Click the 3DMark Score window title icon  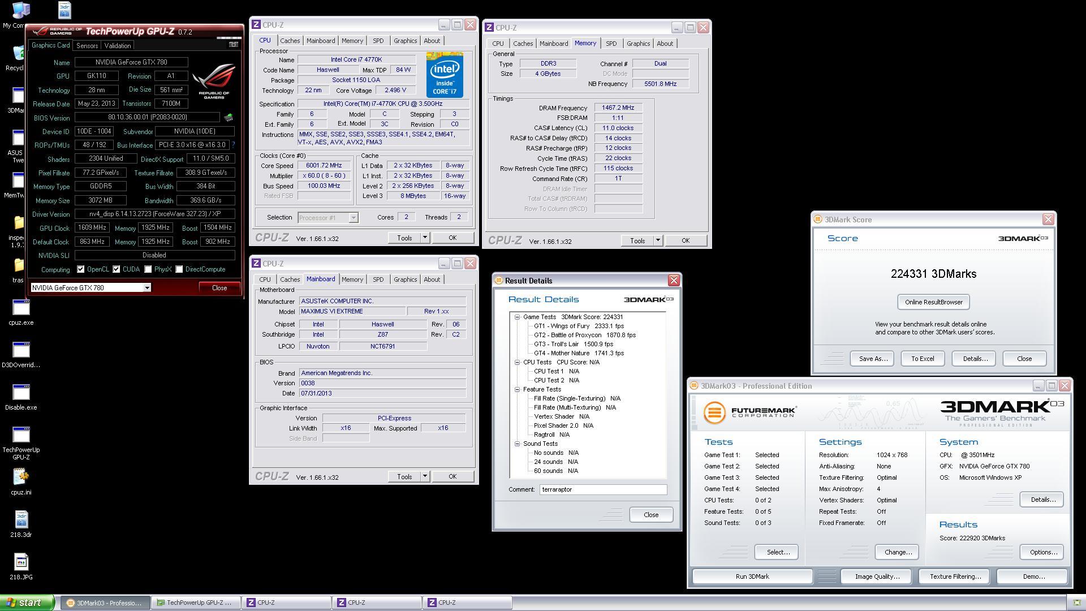[x=817, y=220]
